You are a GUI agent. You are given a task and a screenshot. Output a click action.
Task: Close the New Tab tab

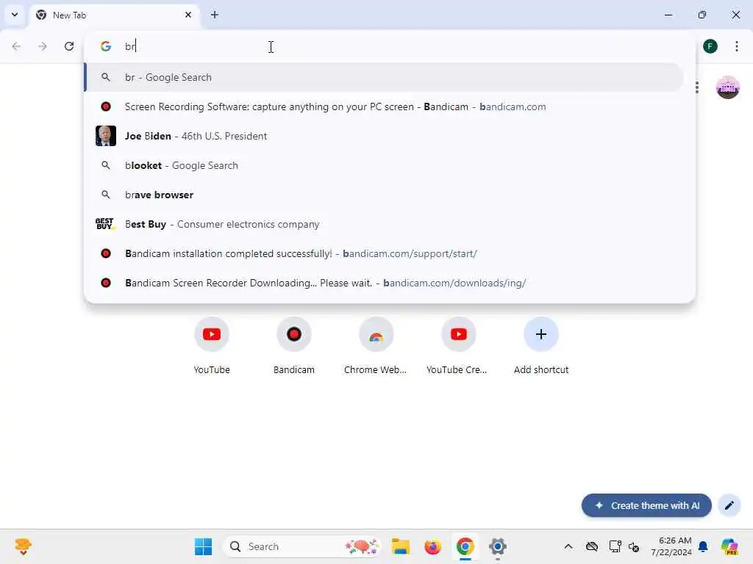pyautogui.click(x=188, y=15)
